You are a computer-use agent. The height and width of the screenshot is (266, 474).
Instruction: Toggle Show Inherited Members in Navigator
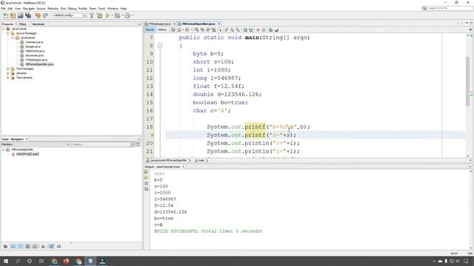pyautogui.click(x=5, y=246)
